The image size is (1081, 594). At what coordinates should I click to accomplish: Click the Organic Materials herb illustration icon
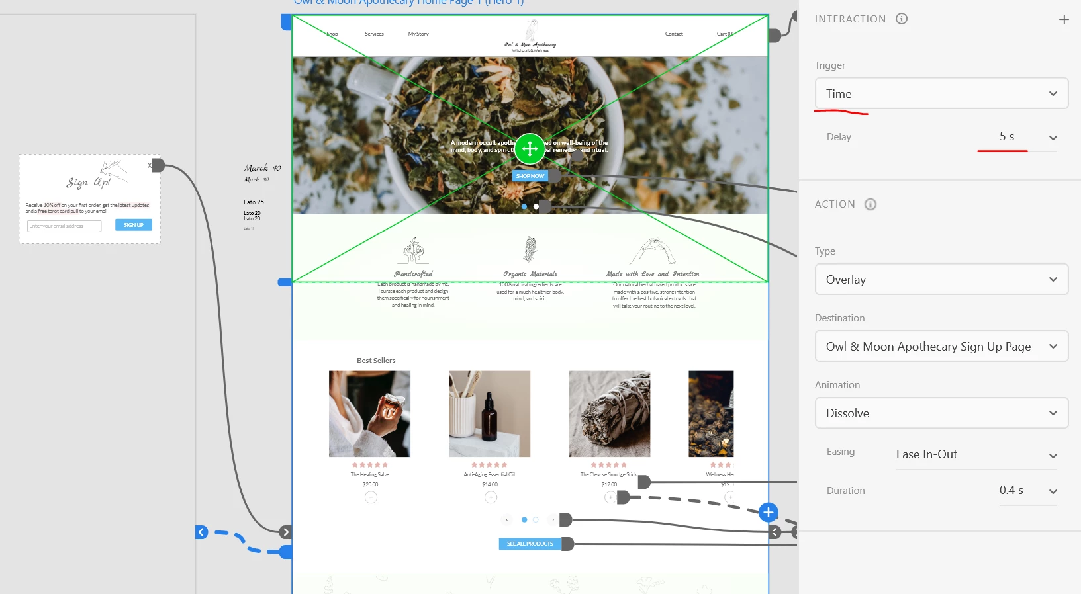tap(530, 249)
